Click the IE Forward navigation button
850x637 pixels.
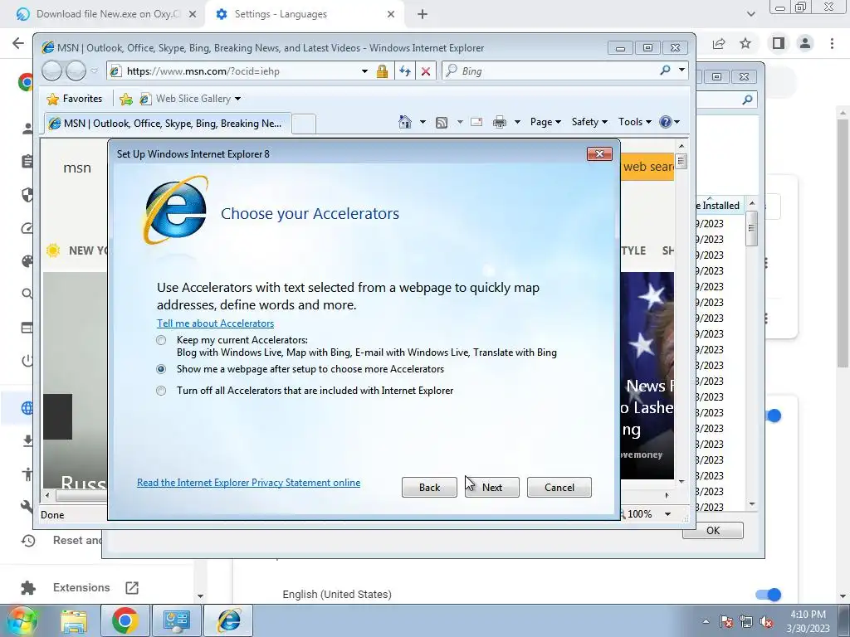tap(76, 71)
